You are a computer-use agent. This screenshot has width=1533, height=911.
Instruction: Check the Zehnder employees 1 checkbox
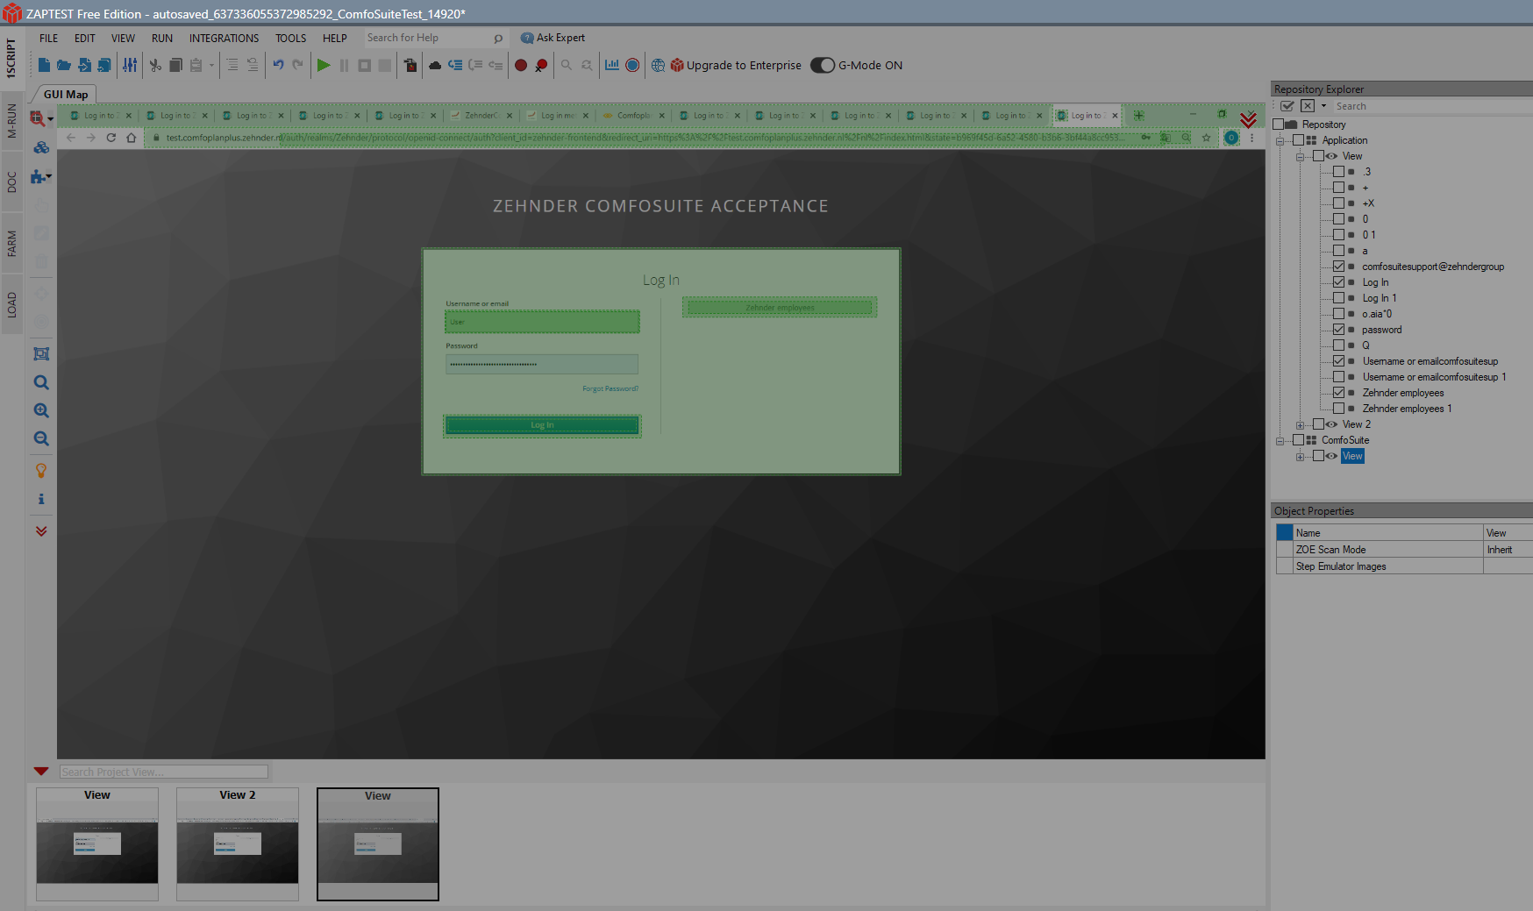[1338, 409]
